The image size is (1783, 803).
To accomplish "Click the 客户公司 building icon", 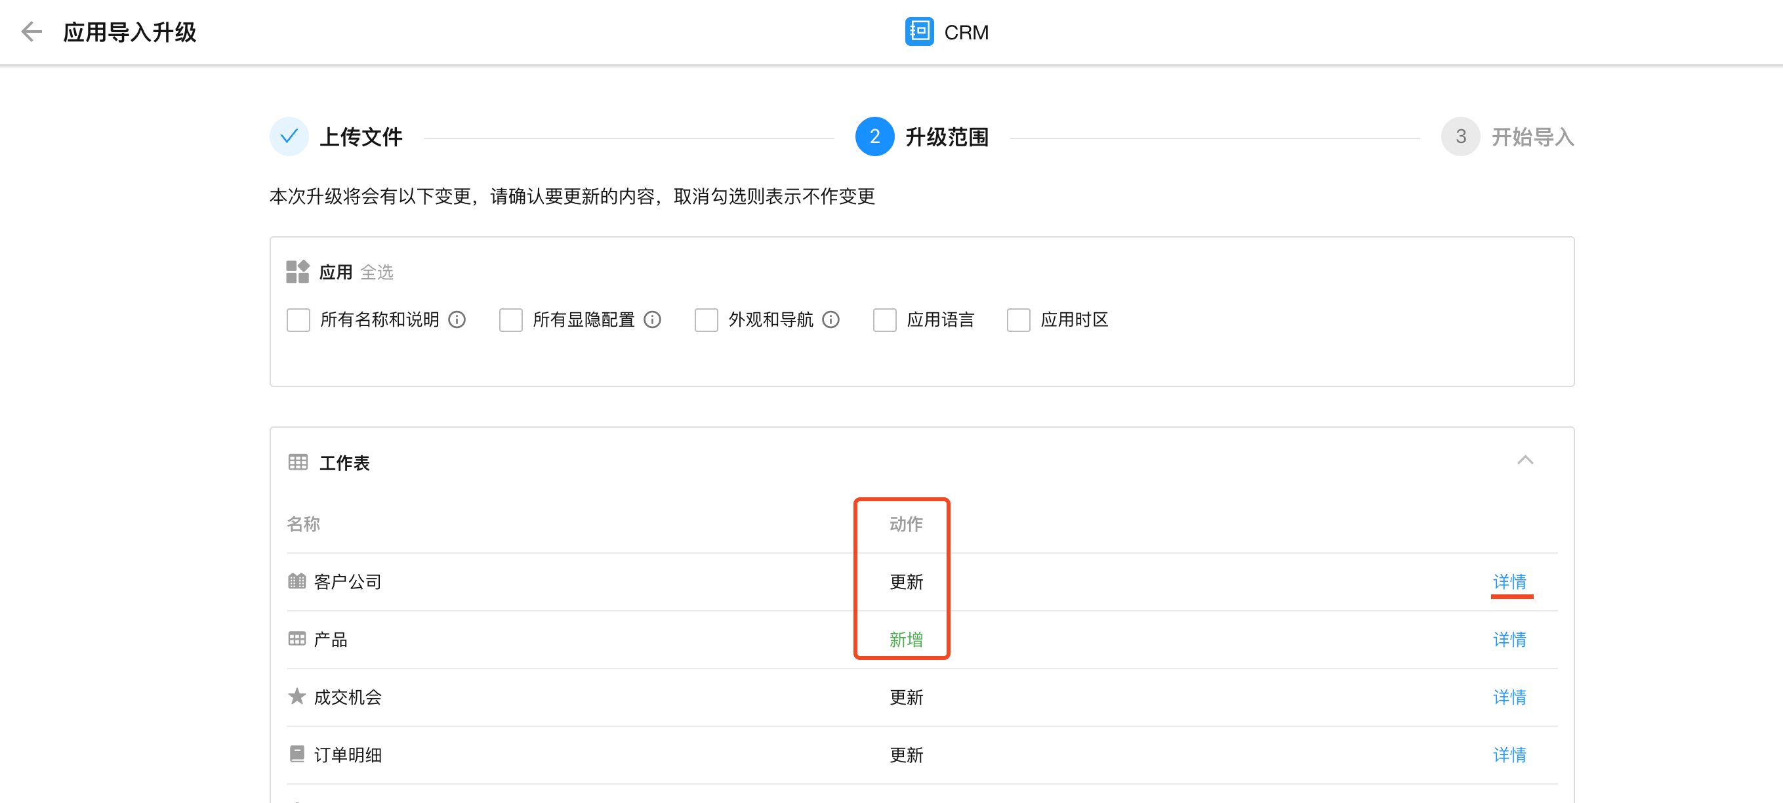I will 297,580.
